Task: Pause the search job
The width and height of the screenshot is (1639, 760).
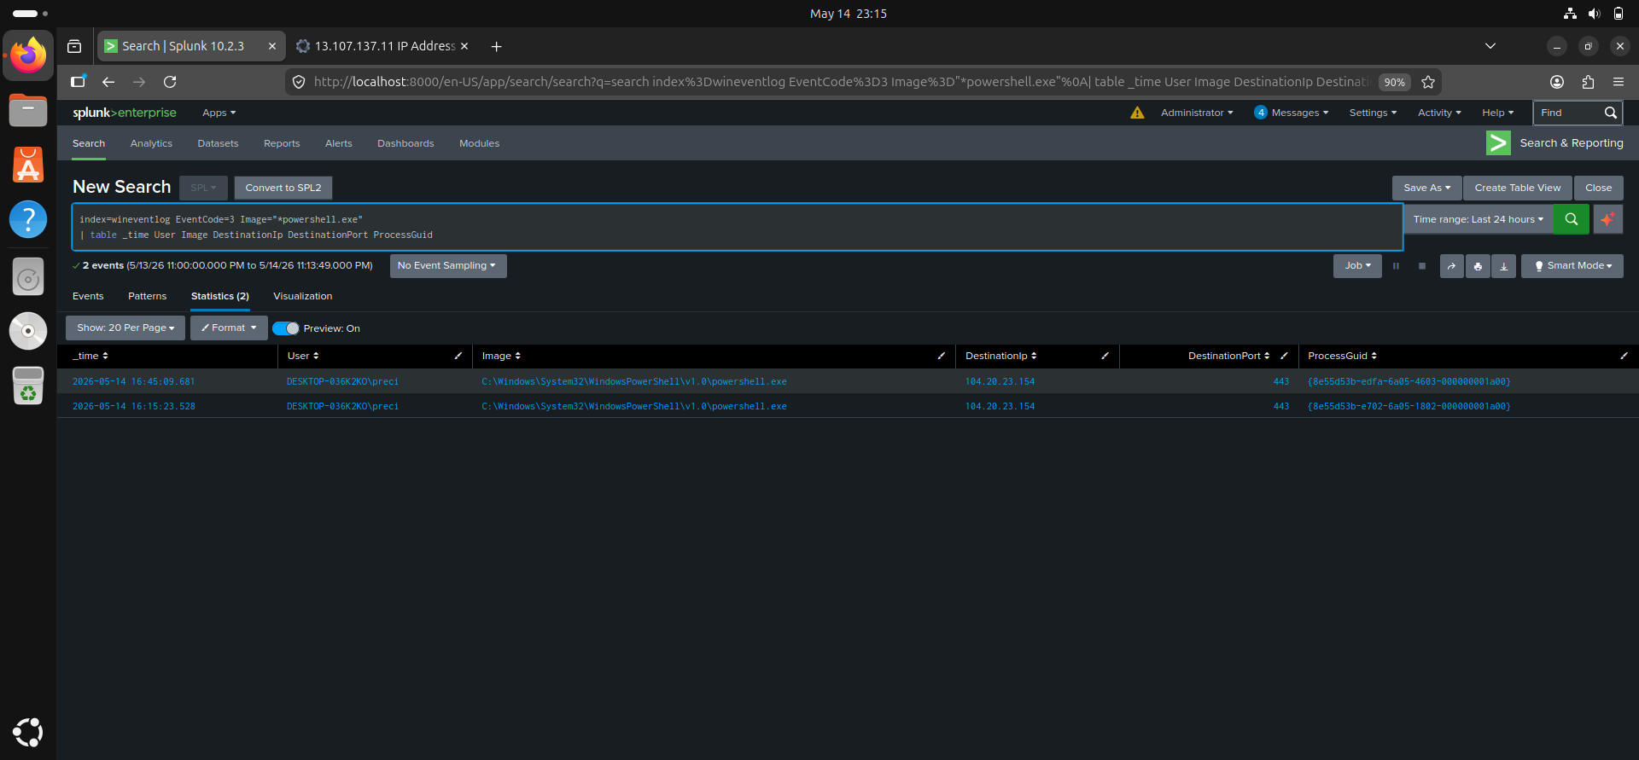Action: tap(1397, 266)
